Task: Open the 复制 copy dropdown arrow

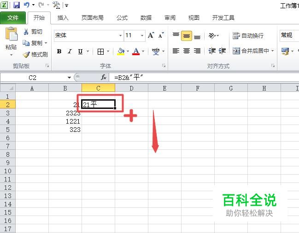Action: point(46,43)
